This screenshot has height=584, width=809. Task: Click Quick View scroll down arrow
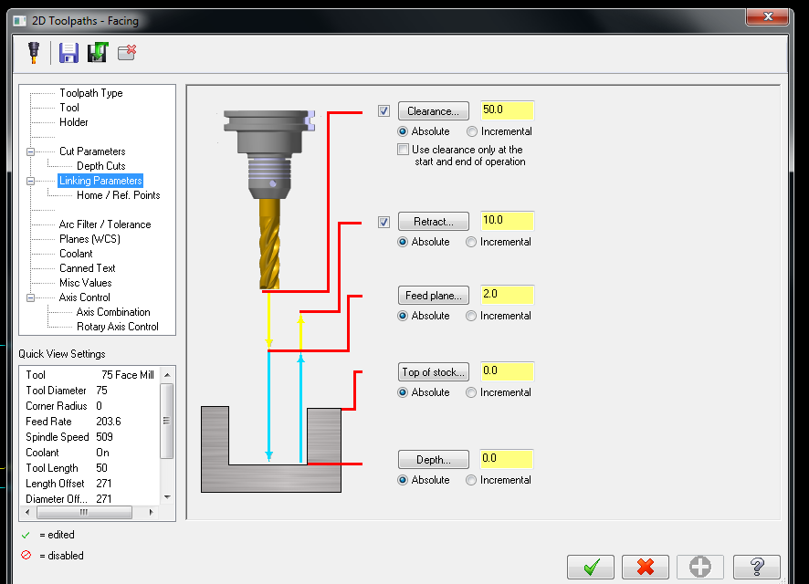tap(167, 497)
